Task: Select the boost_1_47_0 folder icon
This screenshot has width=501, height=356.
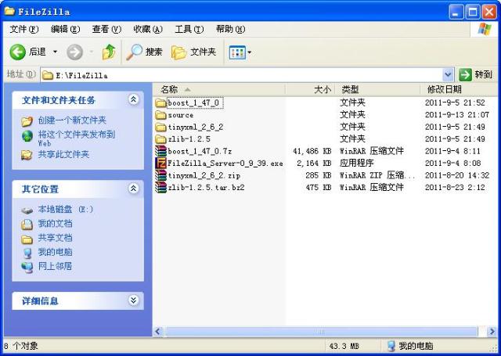Action: pyautogui.click(x=160, y=102)
